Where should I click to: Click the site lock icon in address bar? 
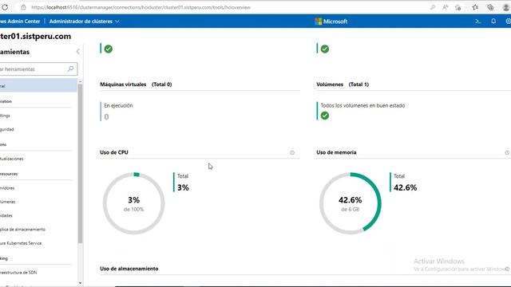coord(23,7)
